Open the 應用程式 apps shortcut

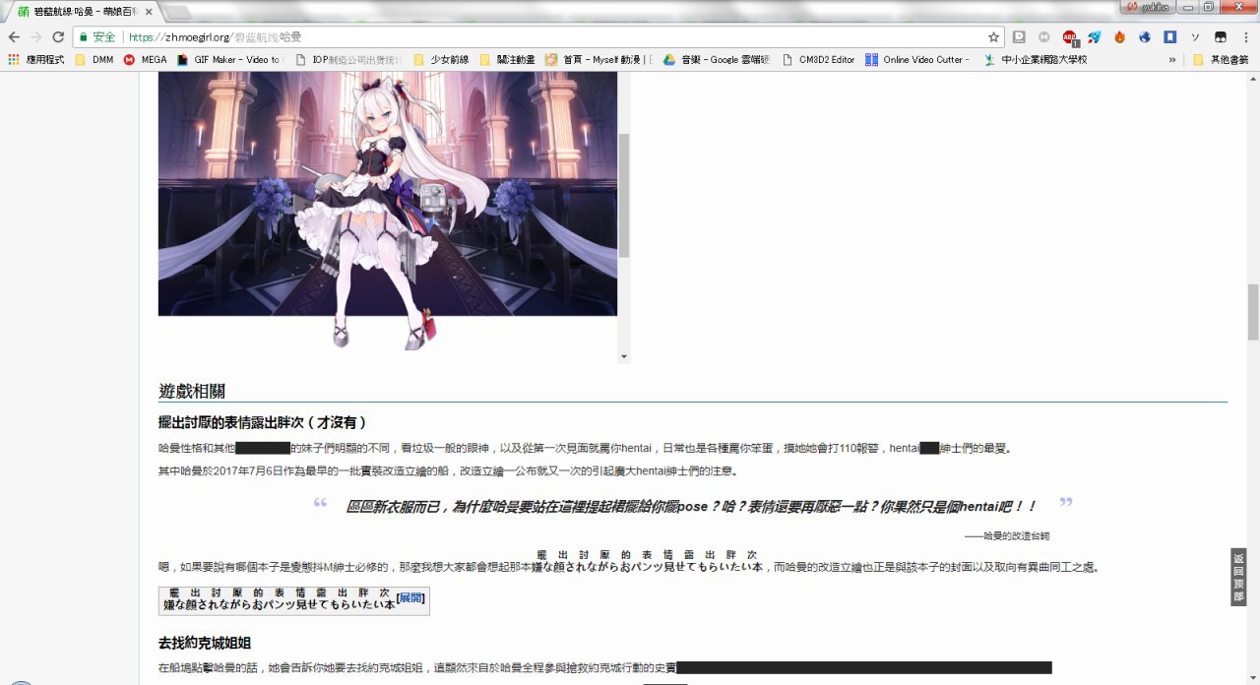pos(36,60)
